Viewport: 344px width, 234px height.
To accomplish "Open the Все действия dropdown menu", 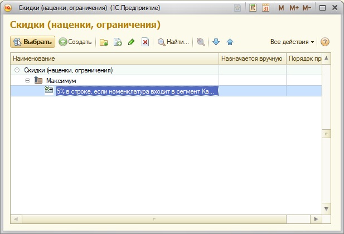I will 292,42.
